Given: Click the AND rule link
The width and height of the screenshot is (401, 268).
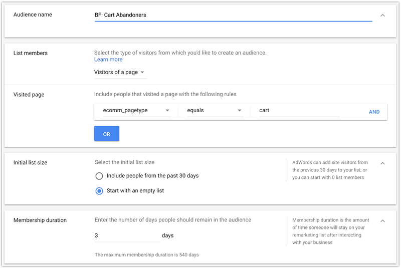Looking at the screenshot, I should click(374, 112).
